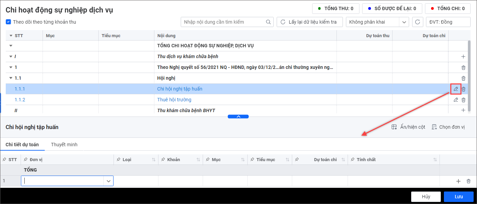Click the search magnifier icon

pos(268,22)
